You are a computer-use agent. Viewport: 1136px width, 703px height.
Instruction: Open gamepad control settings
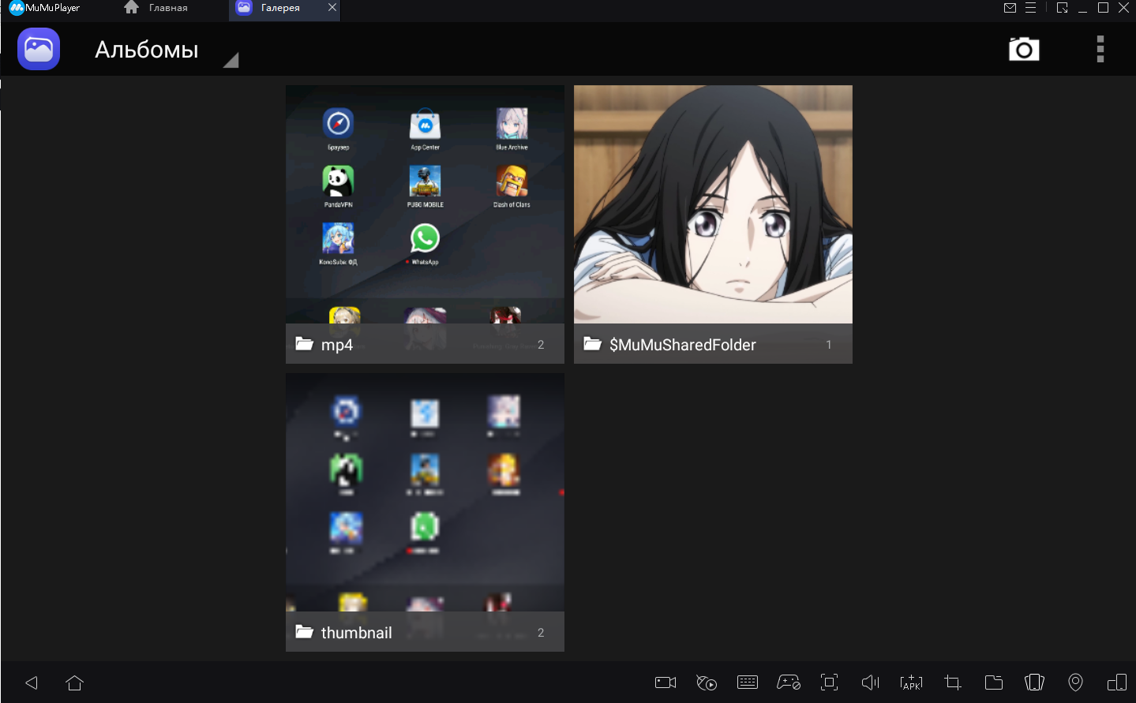coord(789,682)
